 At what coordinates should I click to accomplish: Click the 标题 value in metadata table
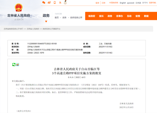click(55, 50)
